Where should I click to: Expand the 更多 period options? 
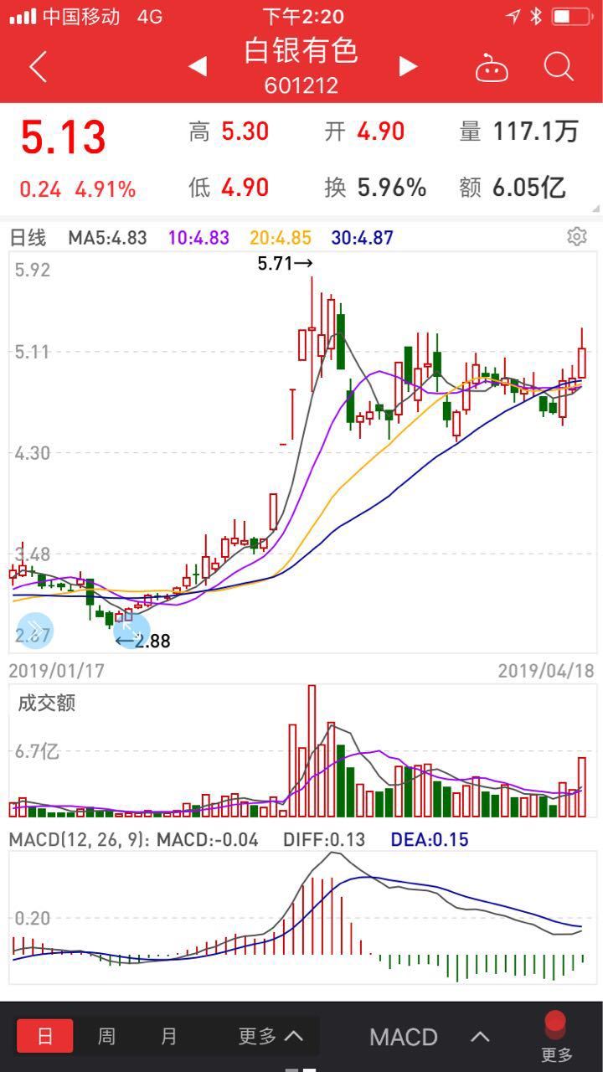coord(270,1036)
